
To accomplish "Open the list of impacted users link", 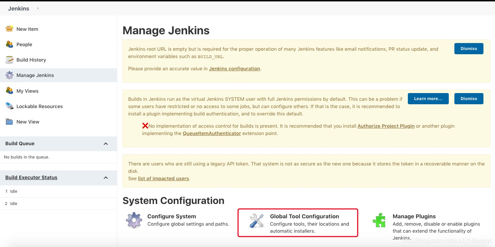I will click(163, 178).
